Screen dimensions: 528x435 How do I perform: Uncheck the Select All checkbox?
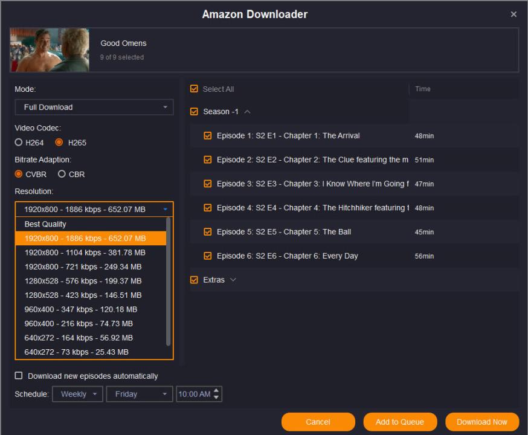(x=194, y=89)
